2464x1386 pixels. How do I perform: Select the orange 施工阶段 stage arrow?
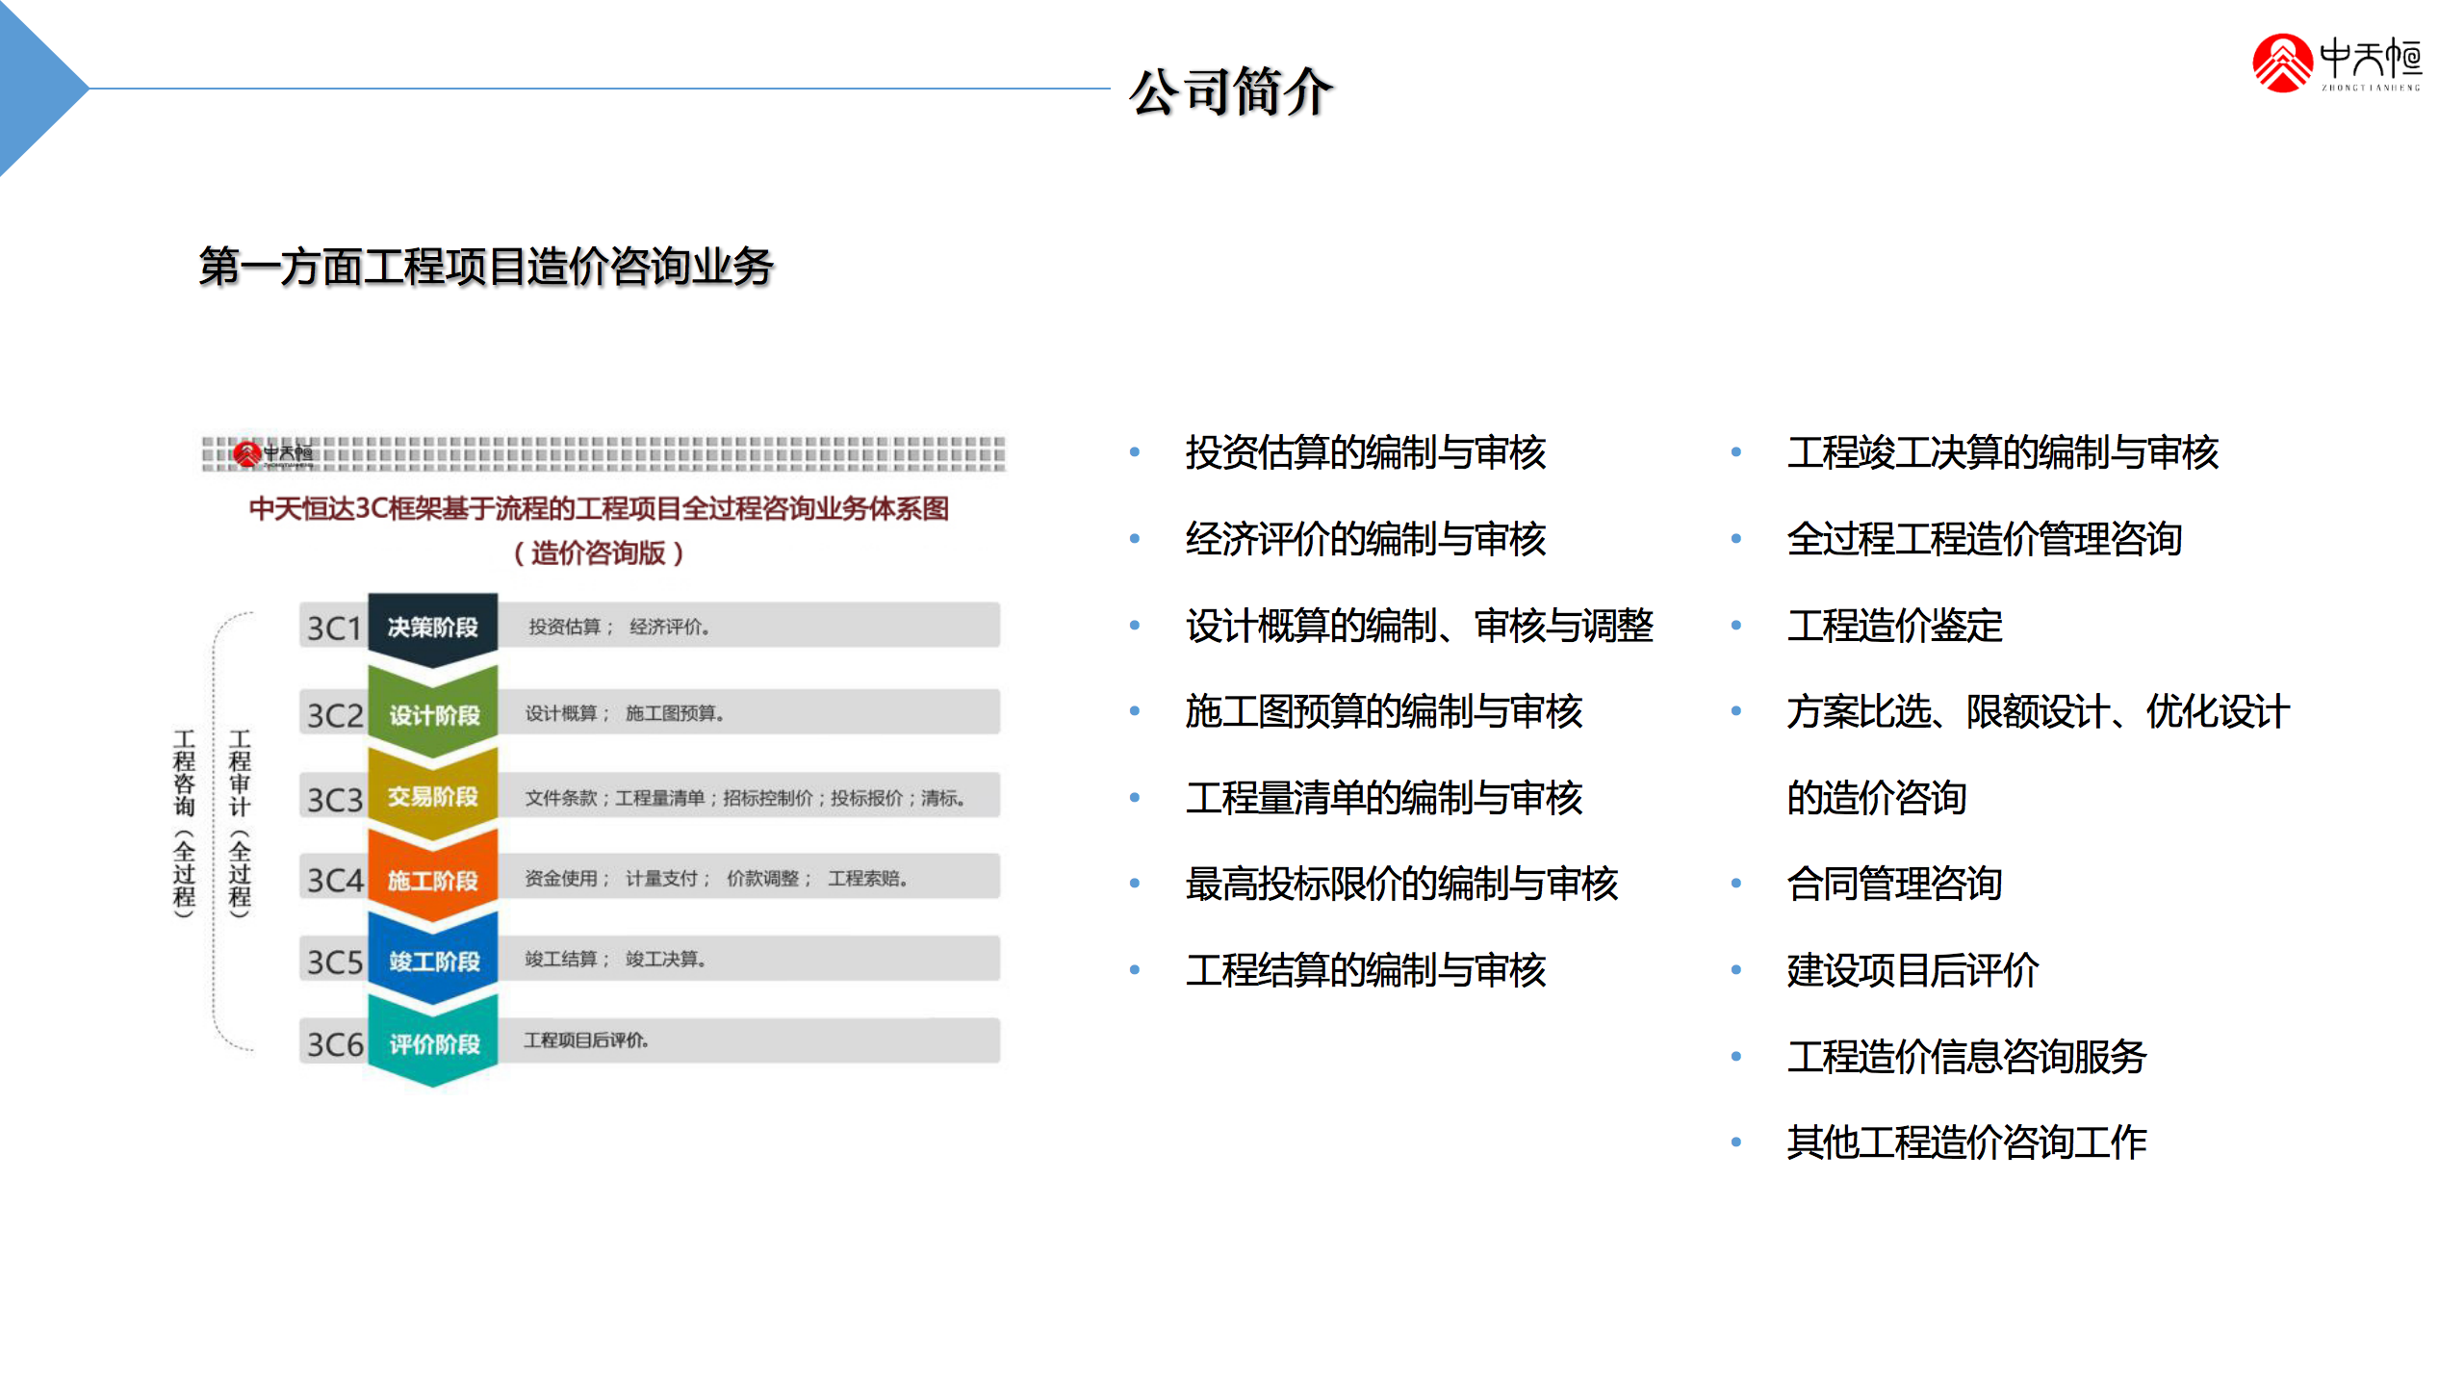click(x=432, y=880)
